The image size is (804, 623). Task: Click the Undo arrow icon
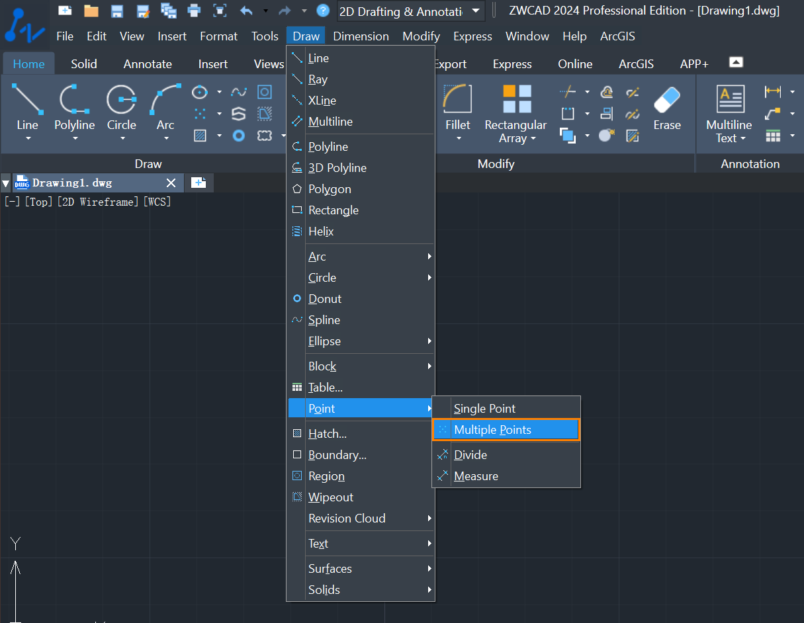[x=246, y=11]
